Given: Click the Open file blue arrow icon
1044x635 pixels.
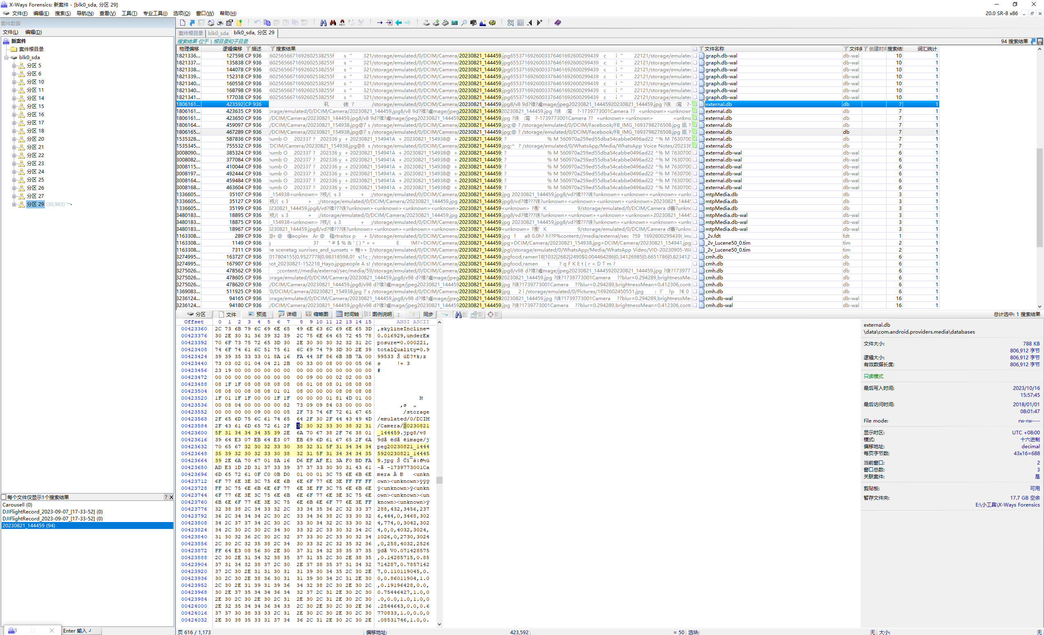Looking at the screenshot, I should [192, 23].
